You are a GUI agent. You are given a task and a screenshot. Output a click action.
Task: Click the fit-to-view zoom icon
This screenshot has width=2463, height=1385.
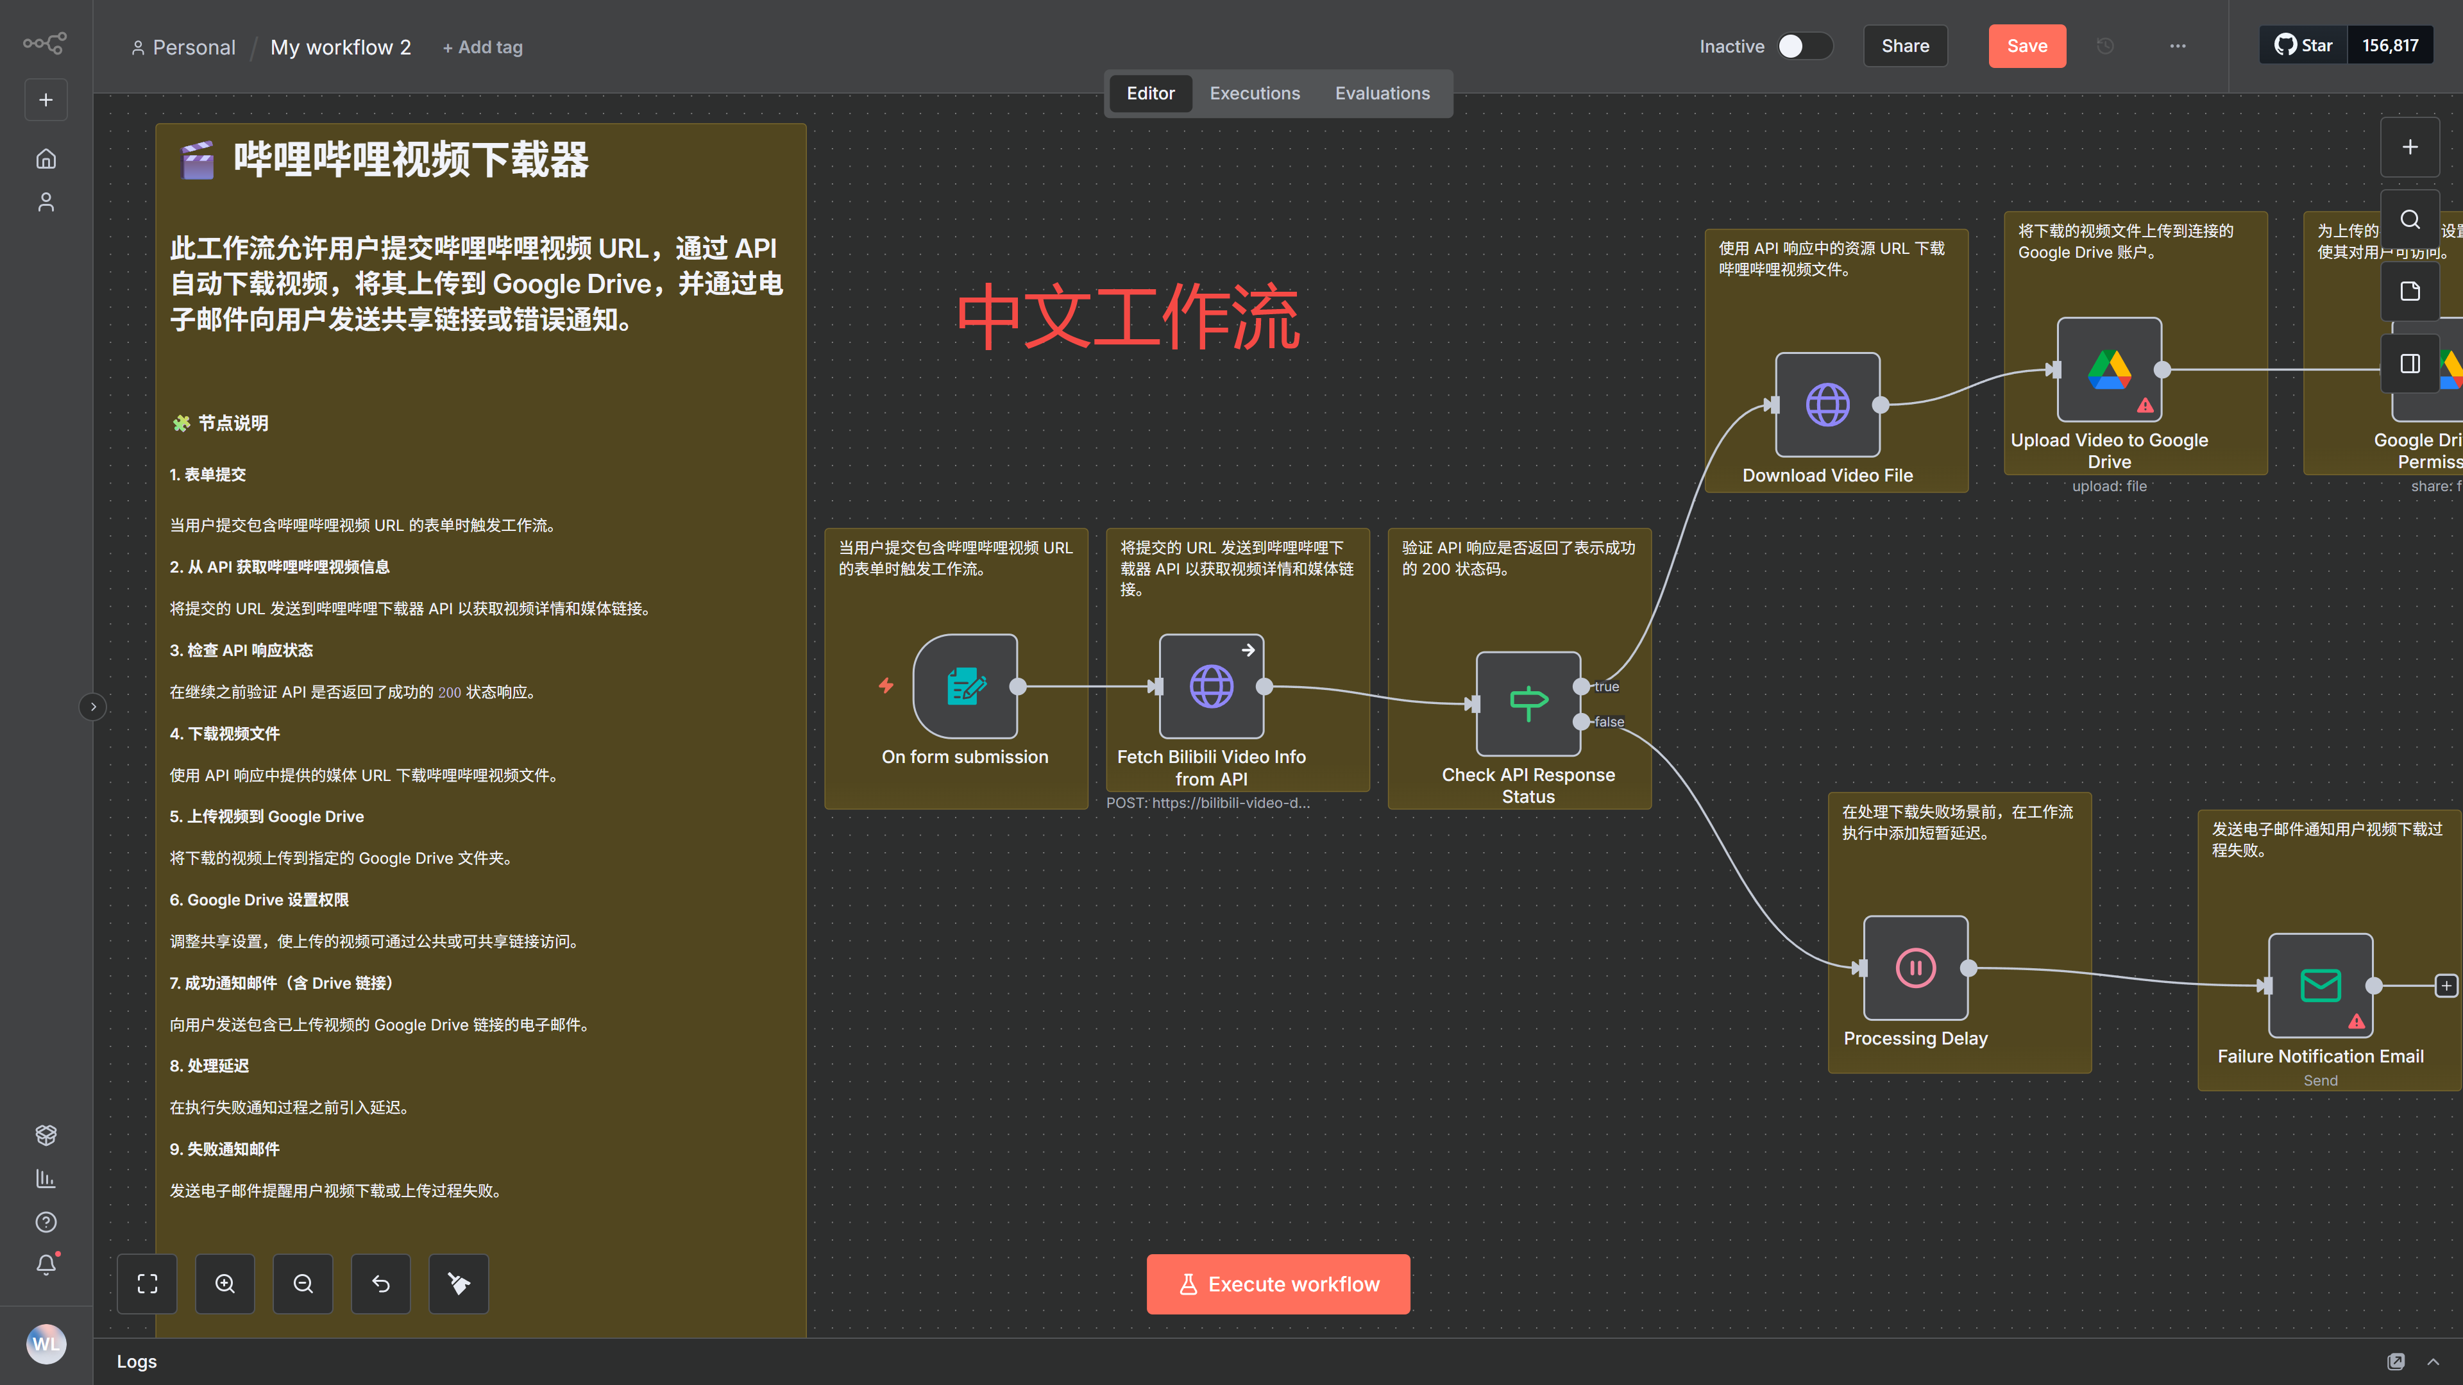point(148,1284)
